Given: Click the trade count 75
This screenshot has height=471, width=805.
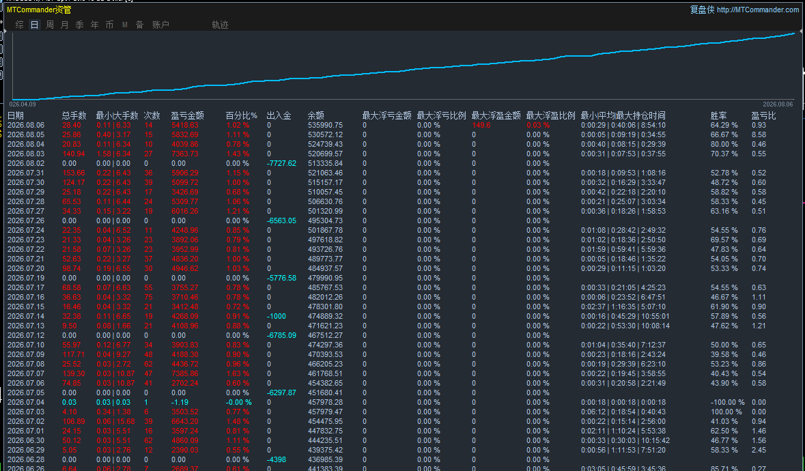Looking at the screenshot, I should click(x=148, y=297).
